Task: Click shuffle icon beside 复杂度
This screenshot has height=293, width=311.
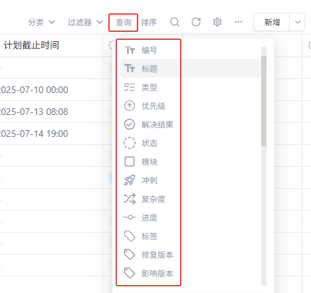Action: click(x=130, y=199)
